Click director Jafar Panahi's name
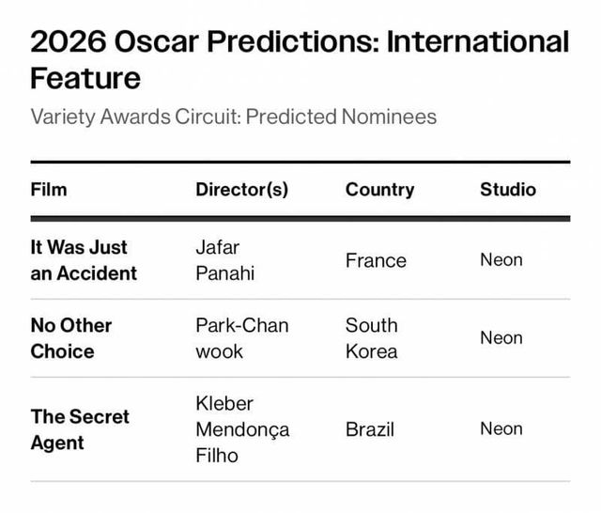 point(224,260)
